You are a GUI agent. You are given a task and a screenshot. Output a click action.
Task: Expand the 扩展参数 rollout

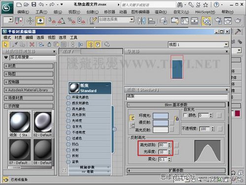[x=176, y=170]
